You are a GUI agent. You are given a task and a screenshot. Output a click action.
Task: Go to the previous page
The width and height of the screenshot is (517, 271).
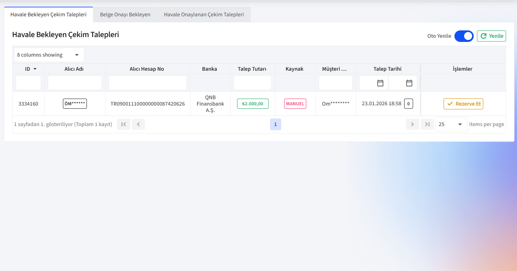pyautogui.click(x=138, y=124)
